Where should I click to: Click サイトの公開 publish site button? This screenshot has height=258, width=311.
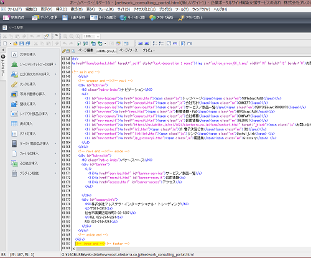click(x=132, y=17)
